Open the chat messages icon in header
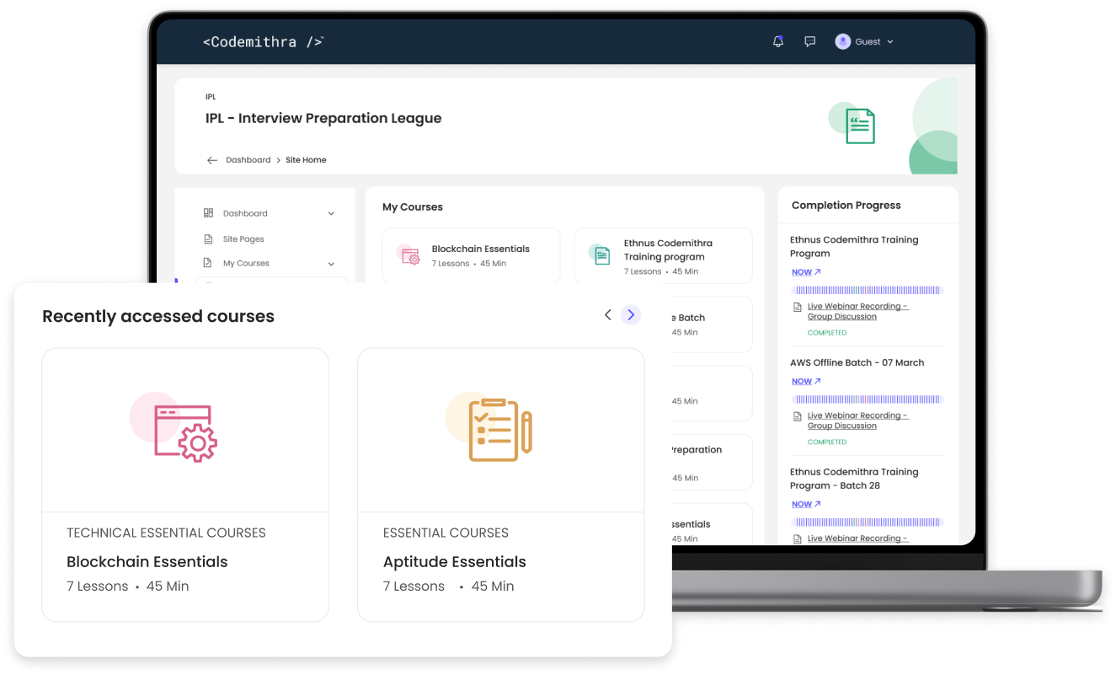The image size is (1116, 675). pos(809,41)
